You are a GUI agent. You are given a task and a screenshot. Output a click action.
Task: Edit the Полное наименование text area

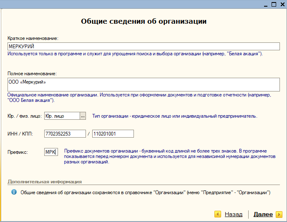(x=143, y=85)
